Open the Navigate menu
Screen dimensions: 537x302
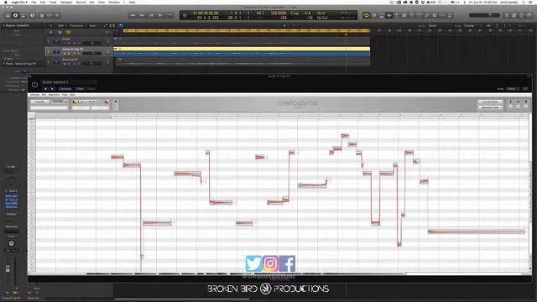click(x=66, y=2)
